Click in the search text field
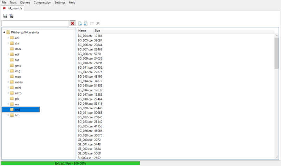Viewport: 281px width, 166px height. 35,23
